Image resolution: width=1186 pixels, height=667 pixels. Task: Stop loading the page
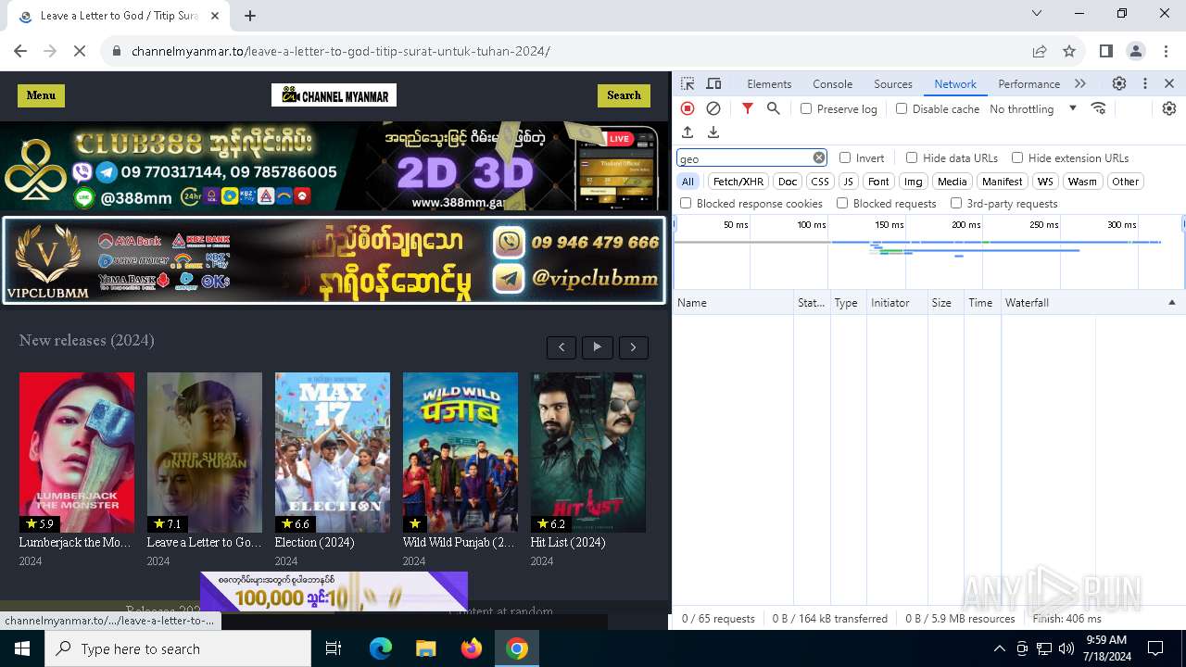tap(80, 51)
